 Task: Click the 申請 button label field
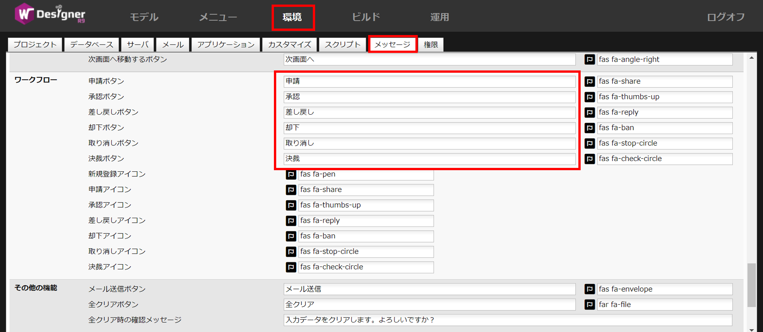[430, 81]
